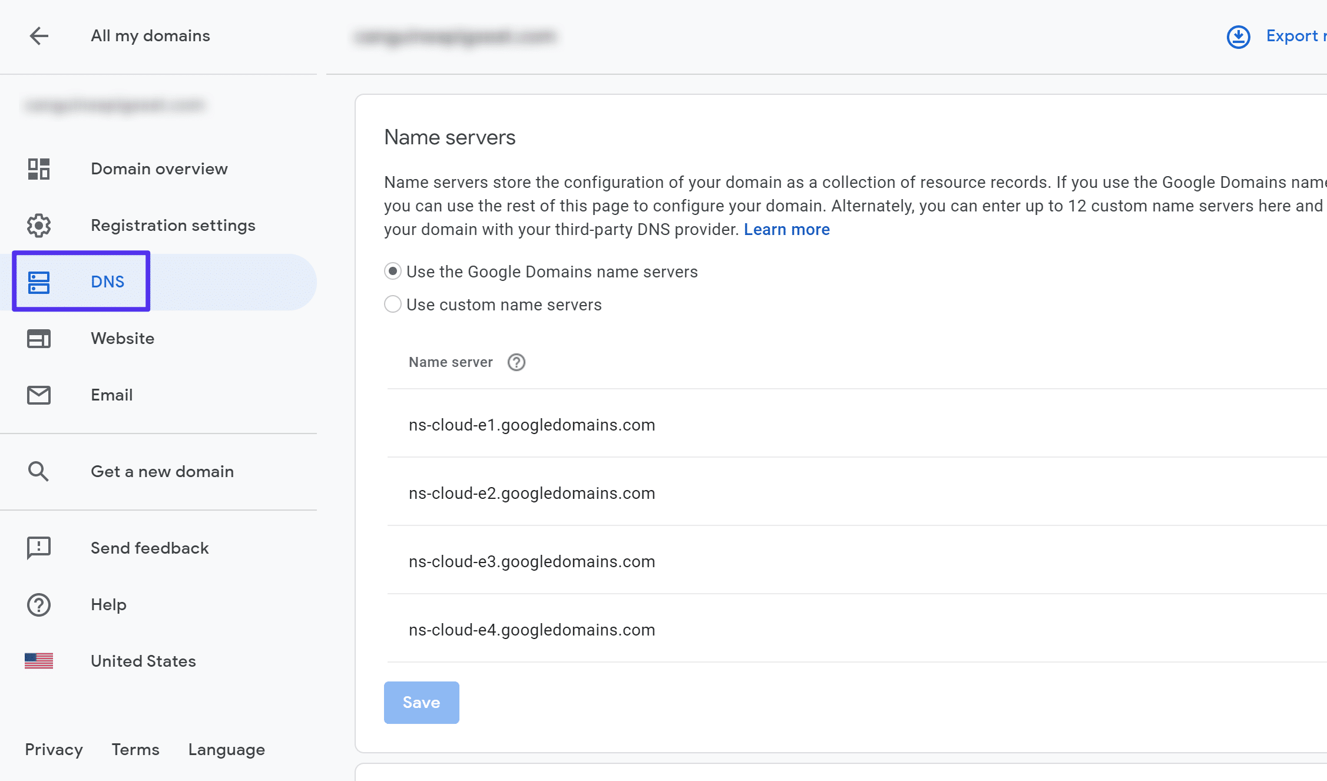Click the Save button

[421, 702]
